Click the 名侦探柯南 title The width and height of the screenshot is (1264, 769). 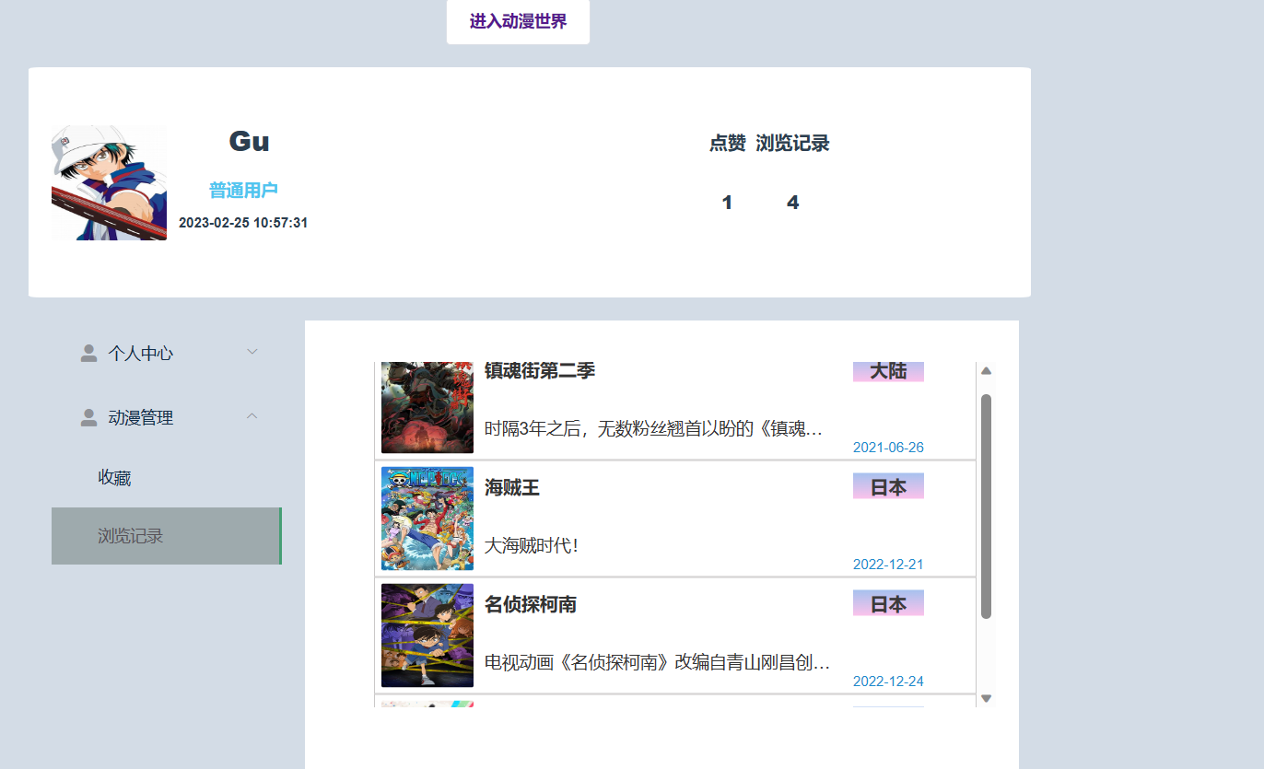531,604
